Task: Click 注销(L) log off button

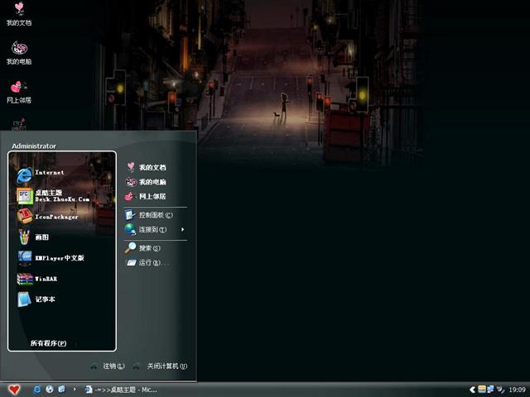Action: point(113,366)
